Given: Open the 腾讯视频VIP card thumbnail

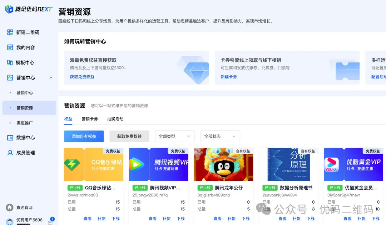Looking at the screenshot, I should [x=159, y=165].
